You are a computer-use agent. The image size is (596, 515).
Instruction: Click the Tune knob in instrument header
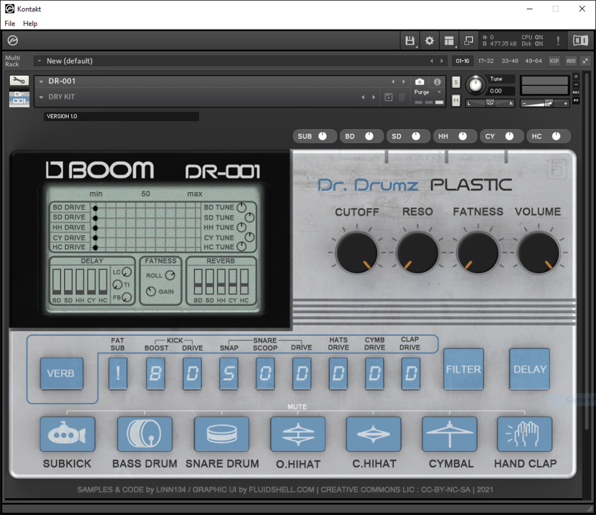(x=476, y=85)
